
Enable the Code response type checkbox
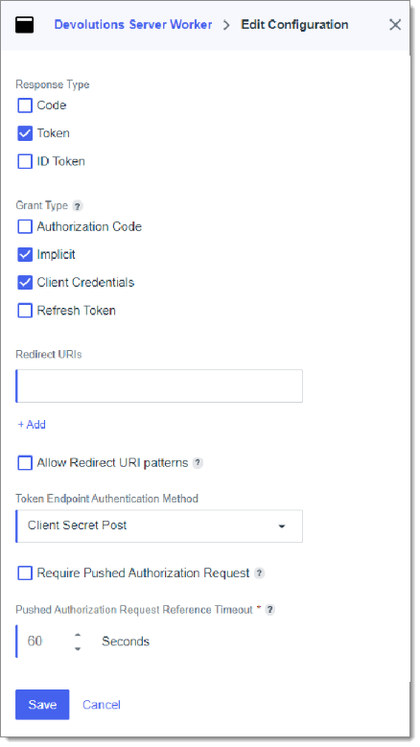point(25,105)
